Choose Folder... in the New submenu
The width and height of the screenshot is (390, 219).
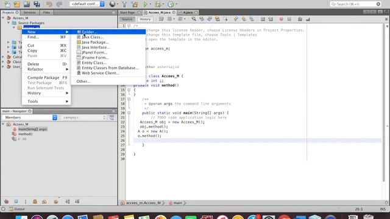[108, 32]
